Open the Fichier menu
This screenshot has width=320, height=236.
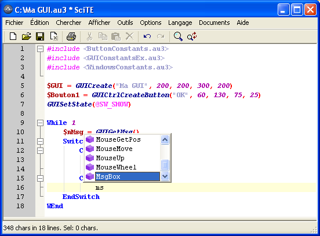14,23
